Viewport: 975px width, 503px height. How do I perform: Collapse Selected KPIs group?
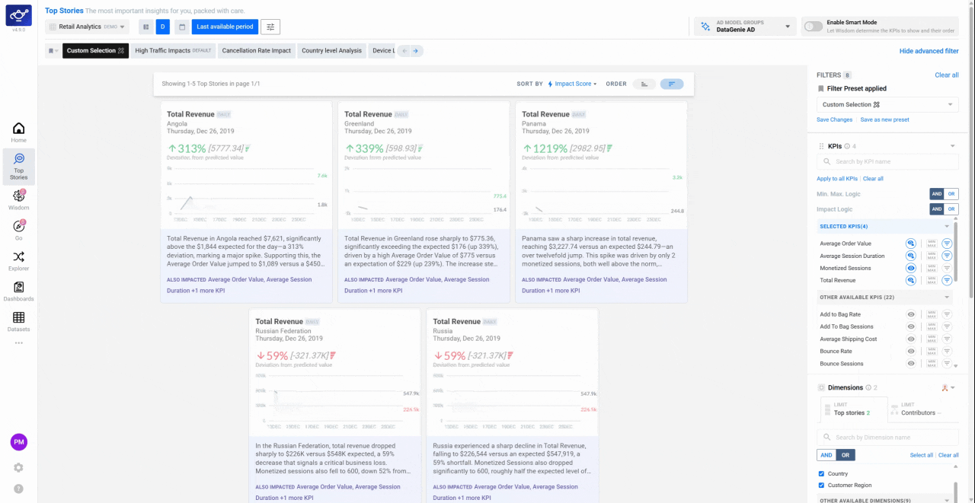coord(947,226)
